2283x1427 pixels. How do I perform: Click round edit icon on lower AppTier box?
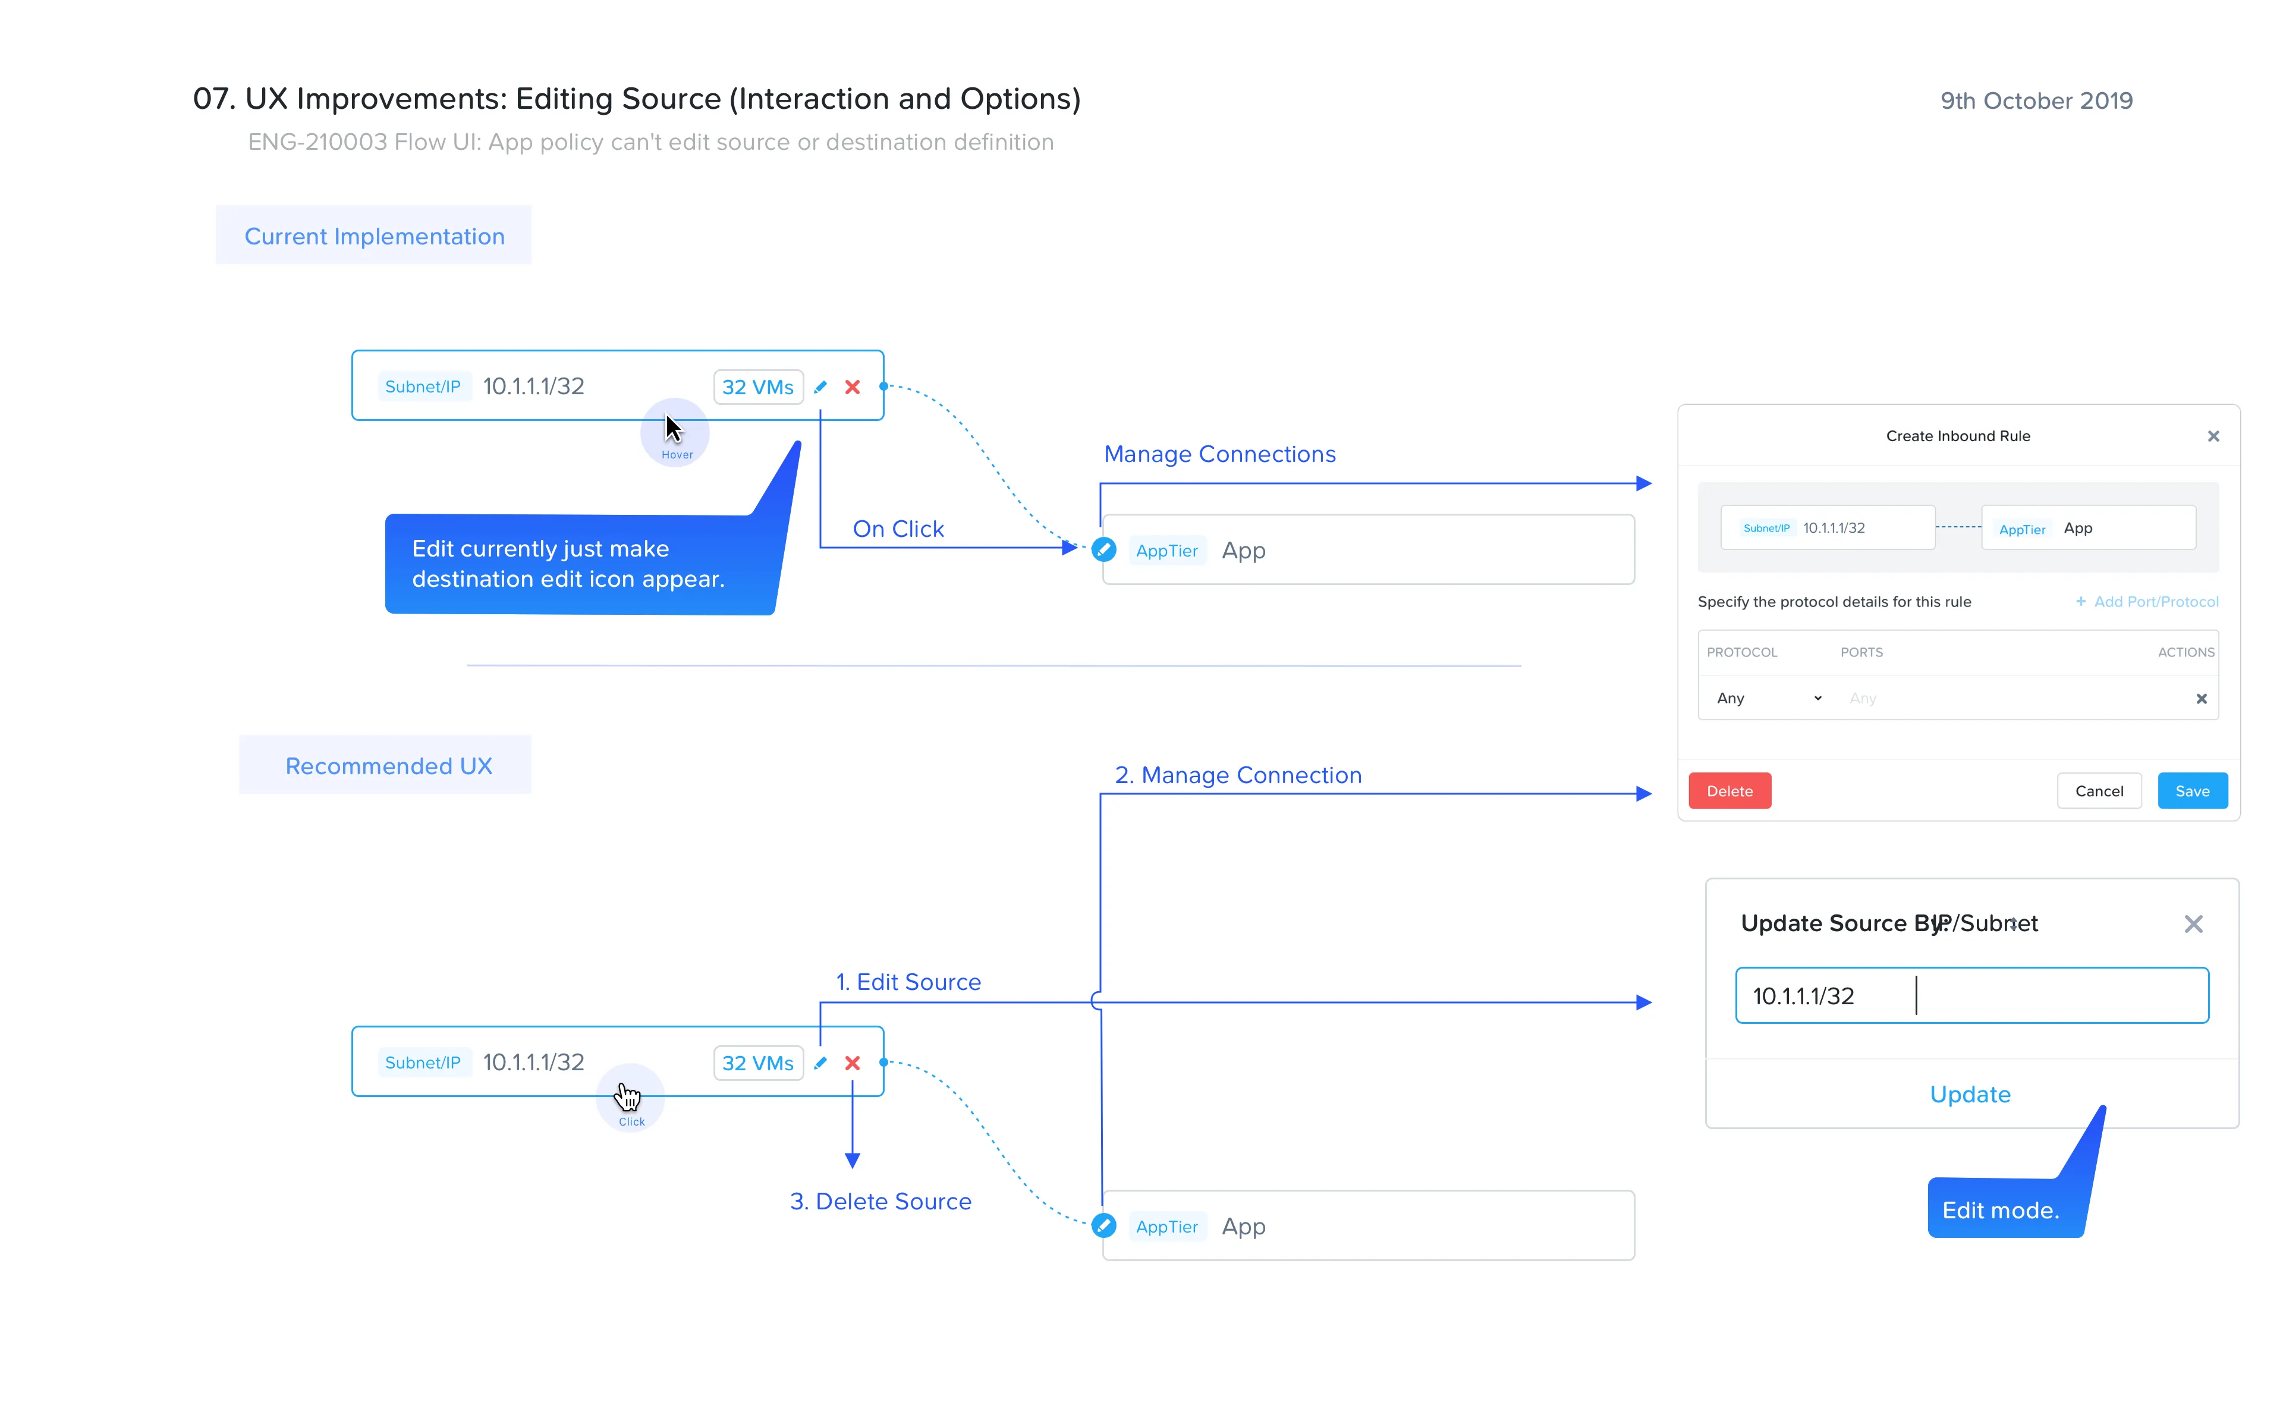pos(1104,1225)
